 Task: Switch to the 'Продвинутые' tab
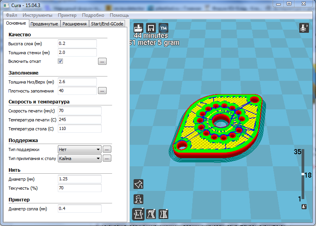pos(45,24)
